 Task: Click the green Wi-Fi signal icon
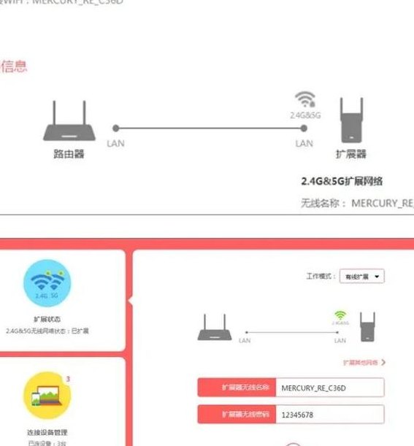pyautogui.click(x=340, y=315)
